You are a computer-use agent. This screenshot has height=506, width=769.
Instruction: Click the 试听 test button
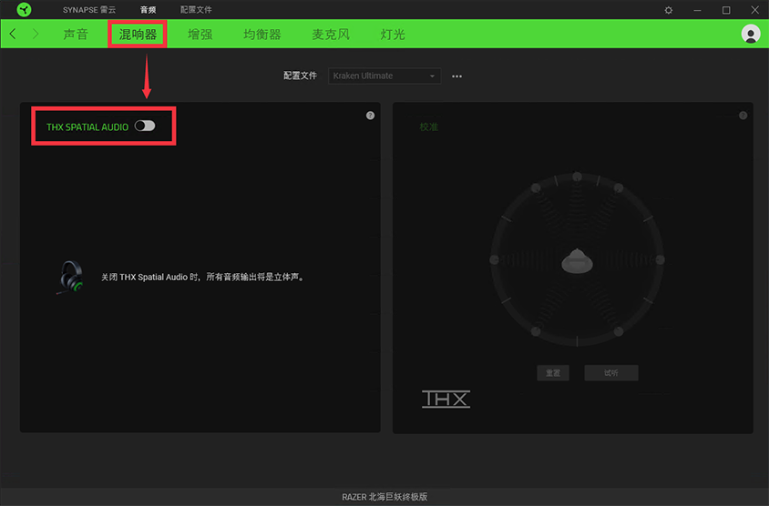coord(611,373)
